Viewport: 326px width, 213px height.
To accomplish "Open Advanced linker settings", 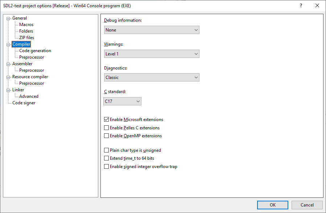I will pos(29,96).
